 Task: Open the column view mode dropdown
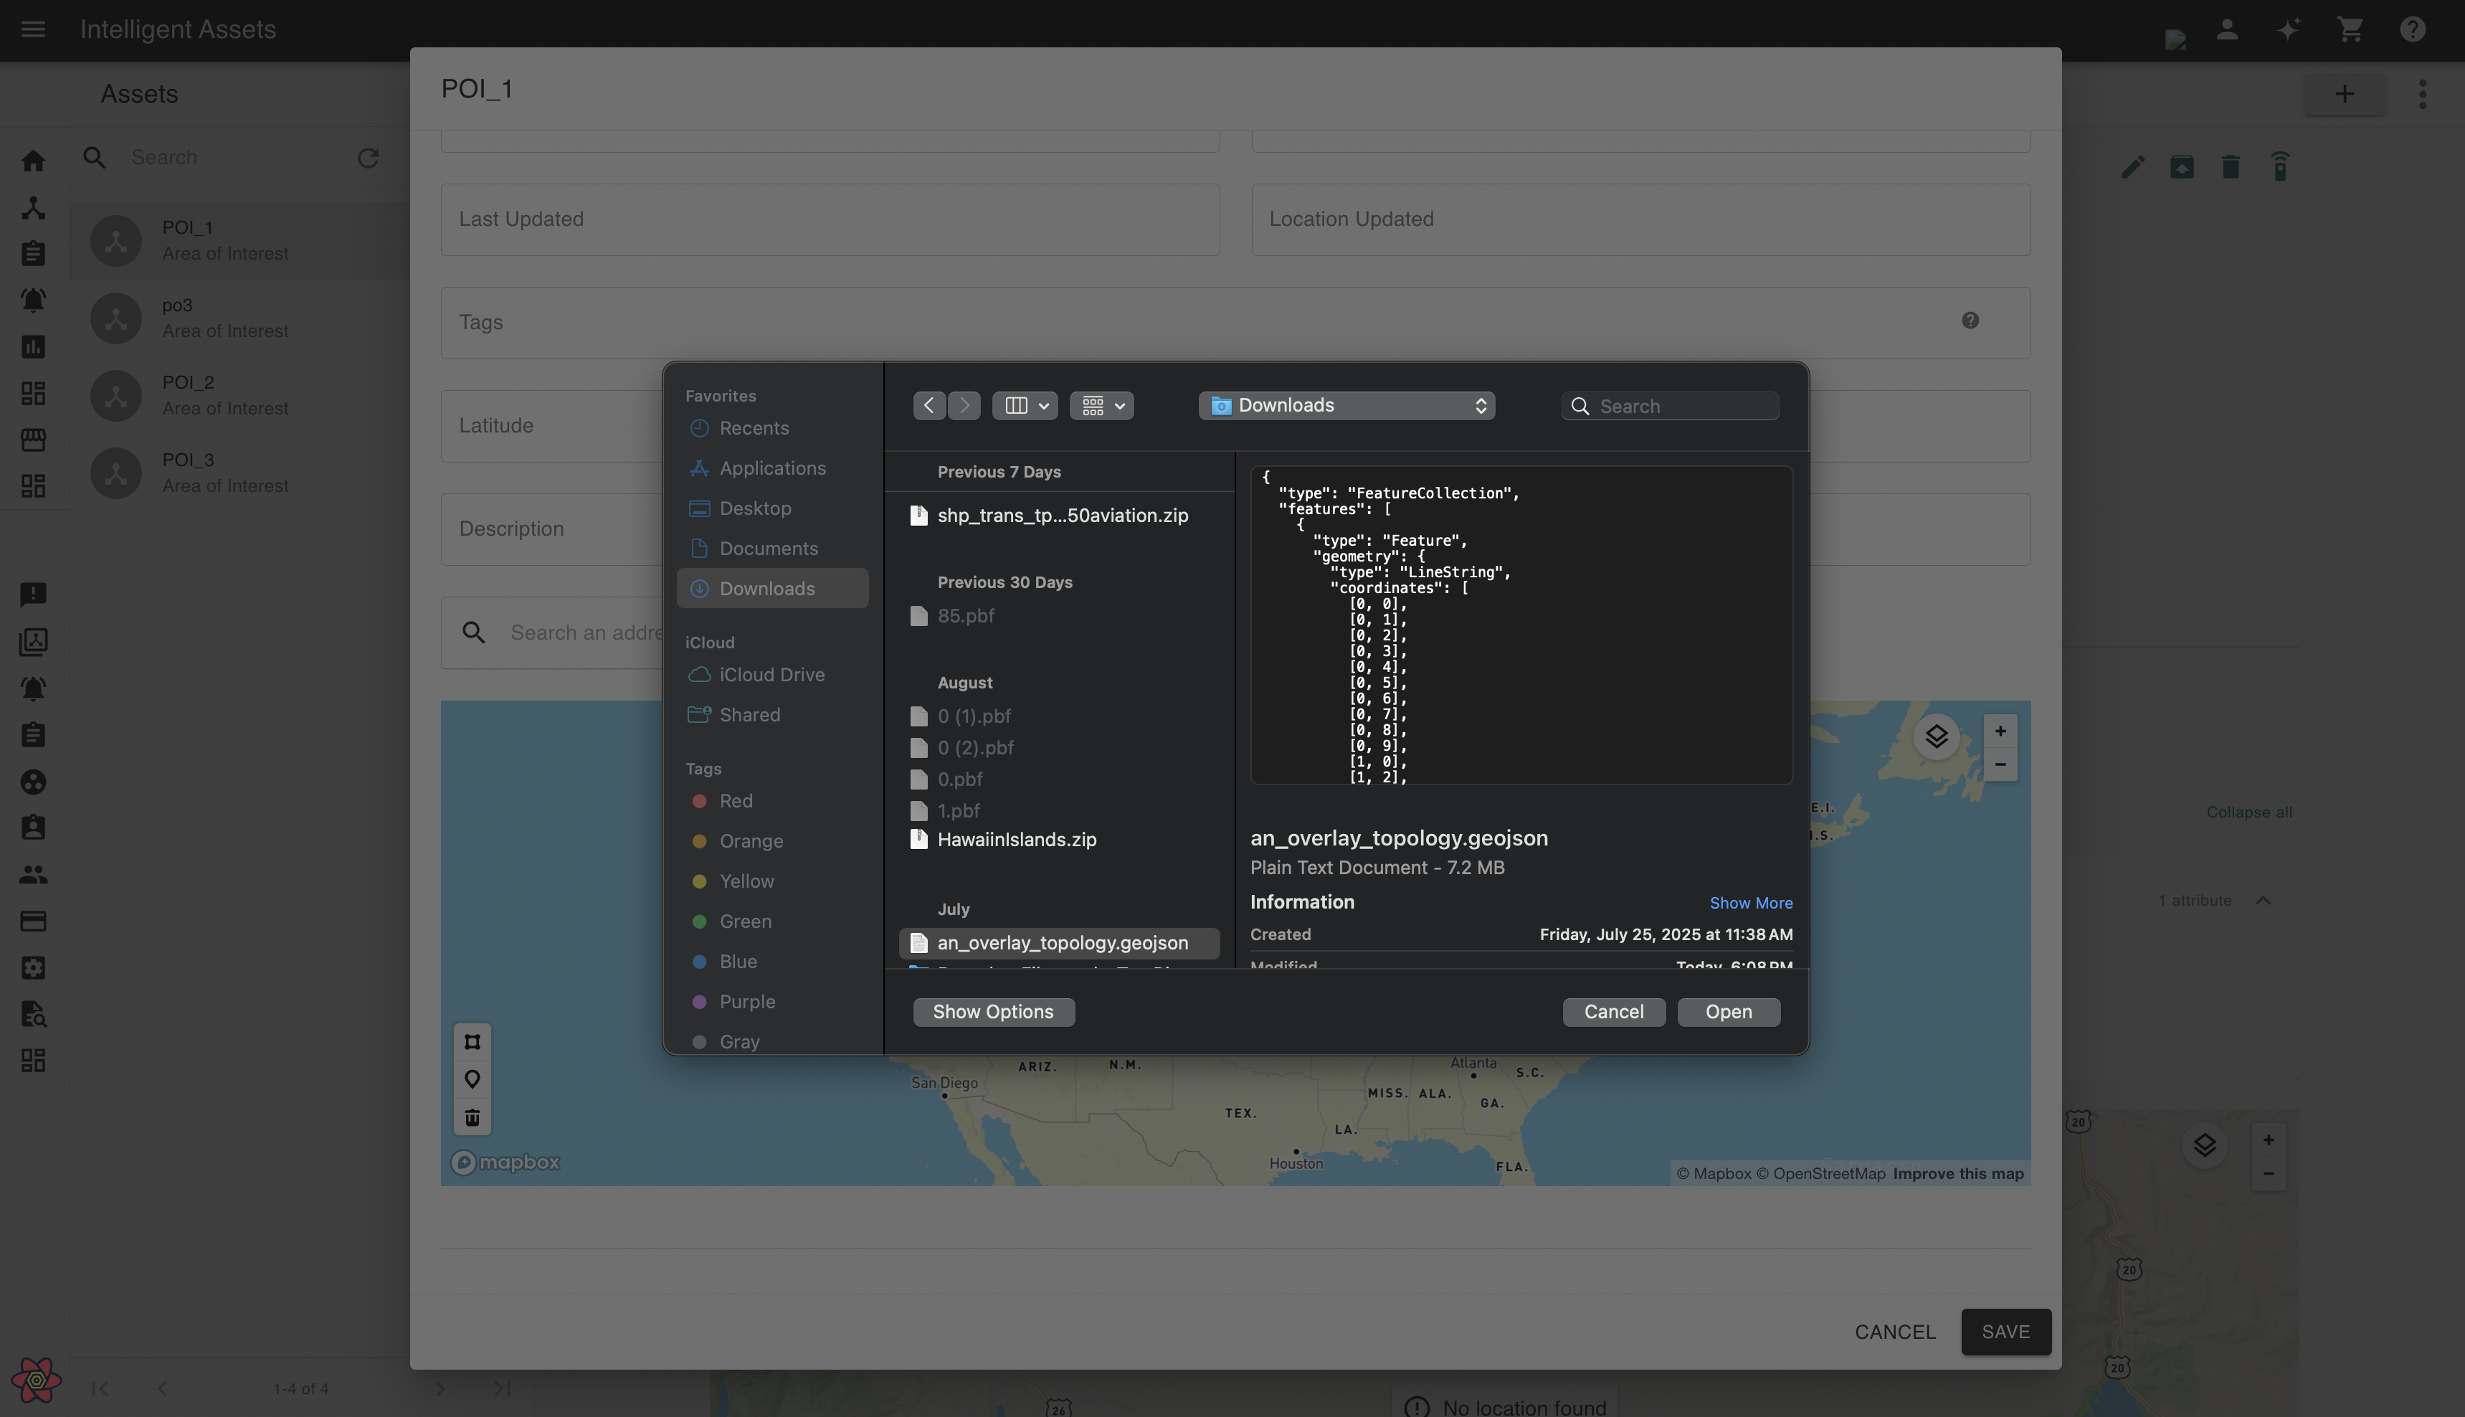[1025, 406]
